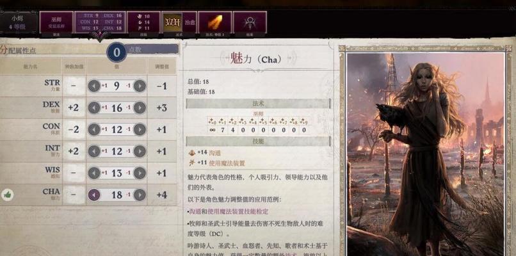Open the flaming spell level 2 tab

pos(215,22)
